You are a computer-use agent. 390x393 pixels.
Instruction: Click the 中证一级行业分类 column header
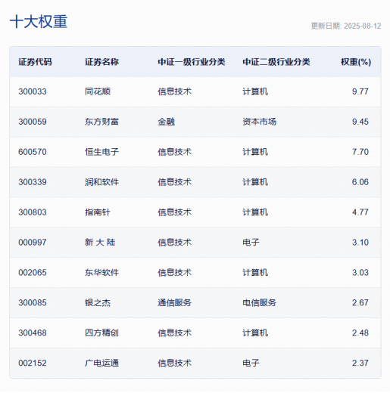pos(192,62)
